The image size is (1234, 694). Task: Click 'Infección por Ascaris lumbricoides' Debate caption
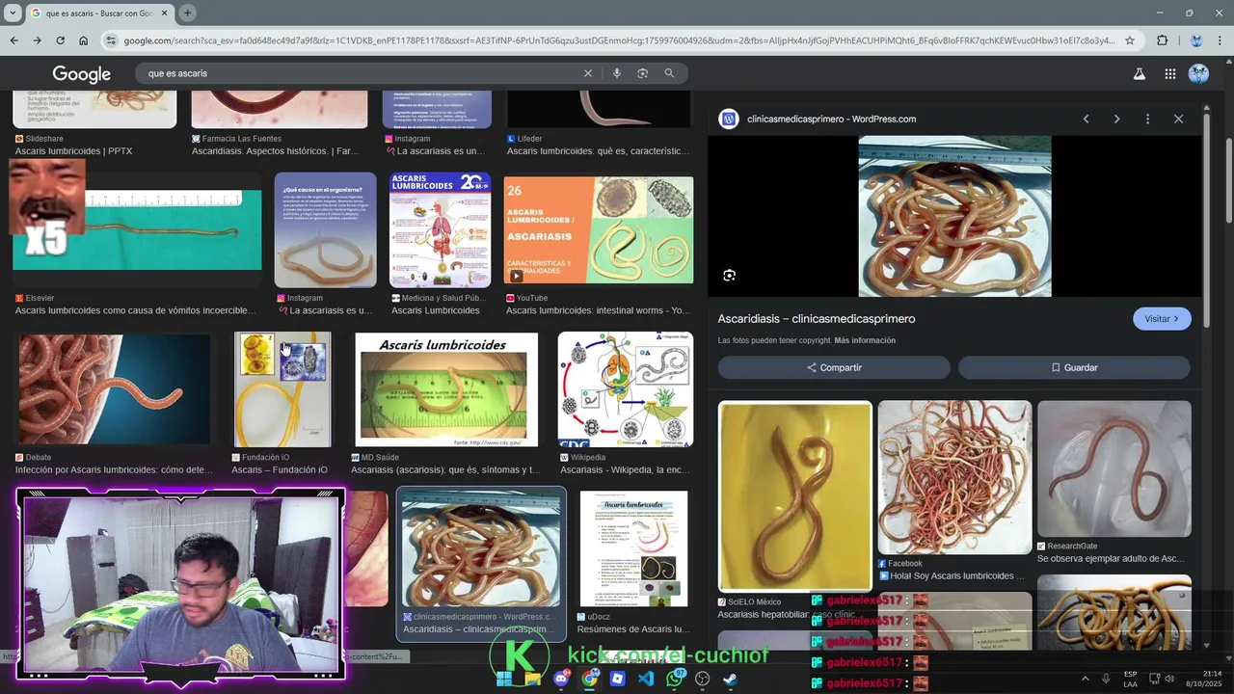coord(113,469)
